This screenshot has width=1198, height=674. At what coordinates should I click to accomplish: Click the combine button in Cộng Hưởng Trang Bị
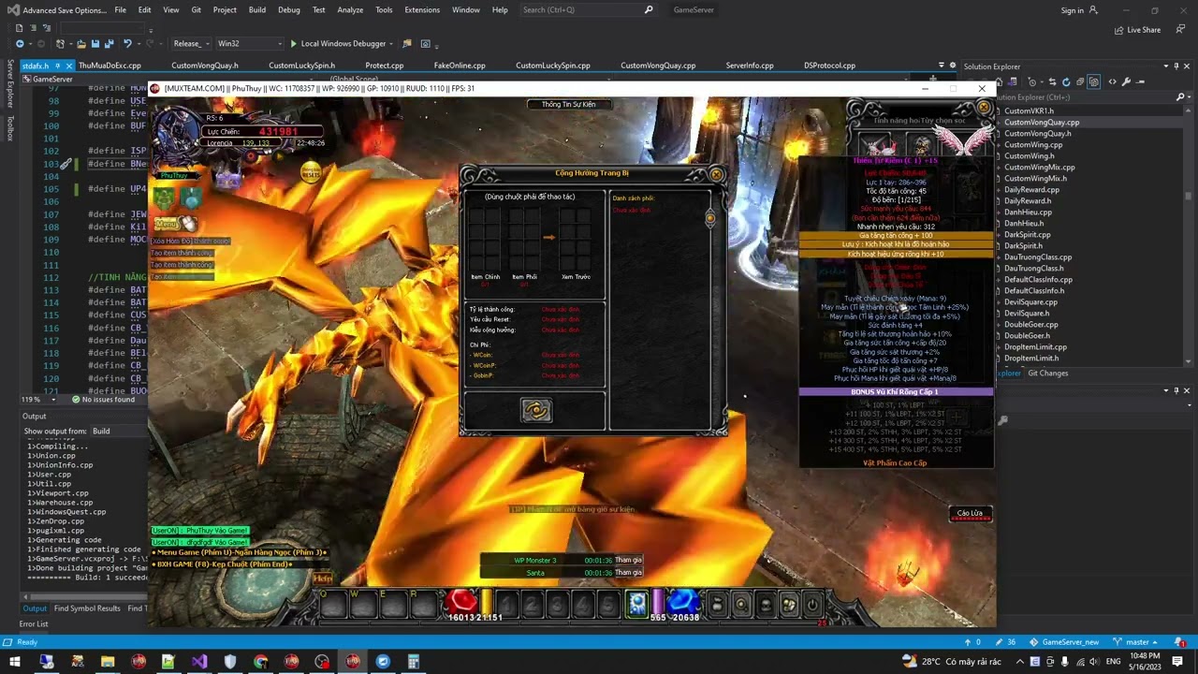536,410
